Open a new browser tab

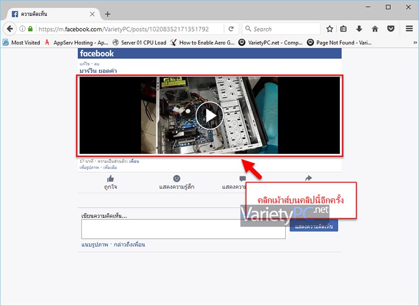(108, 14)
